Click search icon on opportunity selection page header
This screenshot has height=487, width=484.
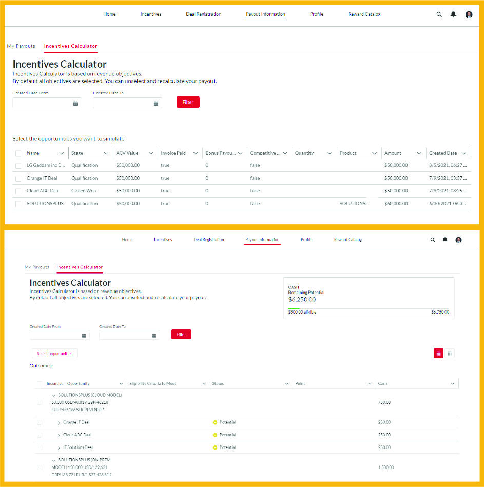point(439,14)
